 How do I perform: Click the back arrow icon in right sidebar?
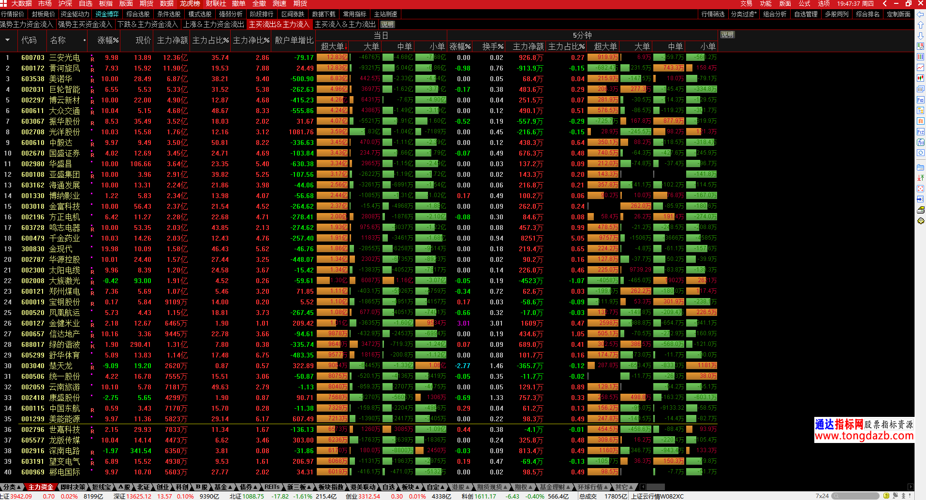920,14
